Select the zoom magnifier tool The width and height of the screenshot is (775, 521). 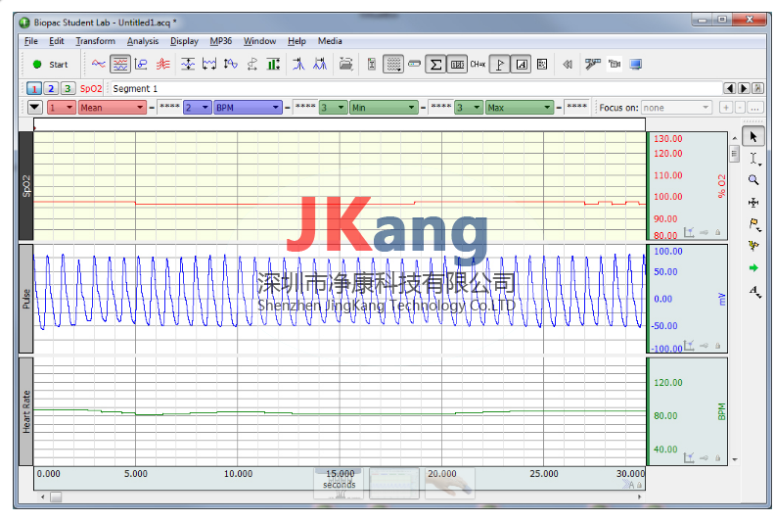[x=753, y=180]
